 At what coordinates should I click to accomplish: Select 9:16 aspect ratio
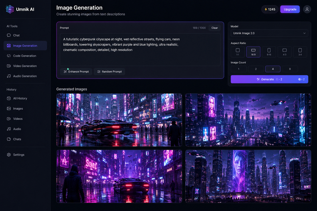(269, 52)
